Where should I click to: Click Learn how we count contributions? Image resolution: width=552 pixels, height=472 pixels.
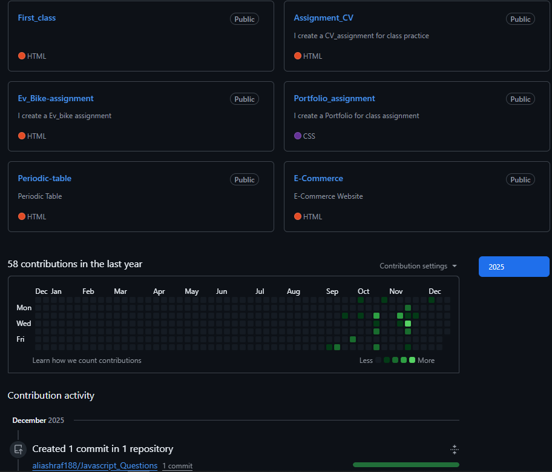87,361
